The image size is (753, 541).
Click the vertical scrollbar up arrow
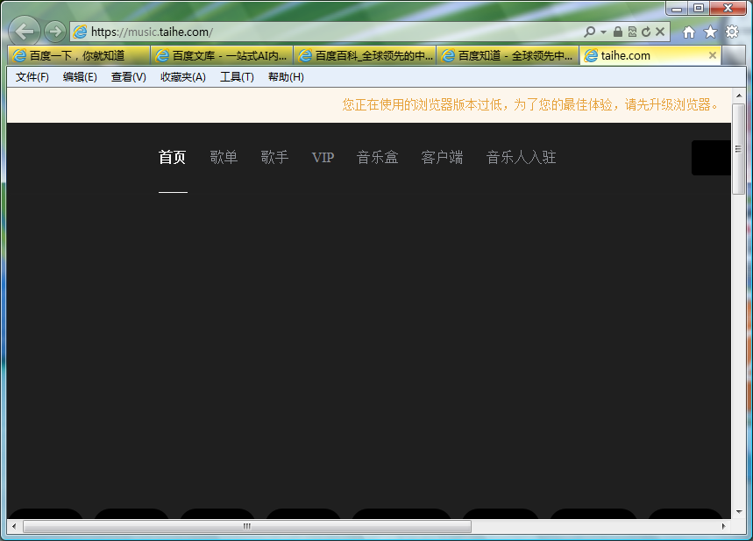(x=739, y=96)
